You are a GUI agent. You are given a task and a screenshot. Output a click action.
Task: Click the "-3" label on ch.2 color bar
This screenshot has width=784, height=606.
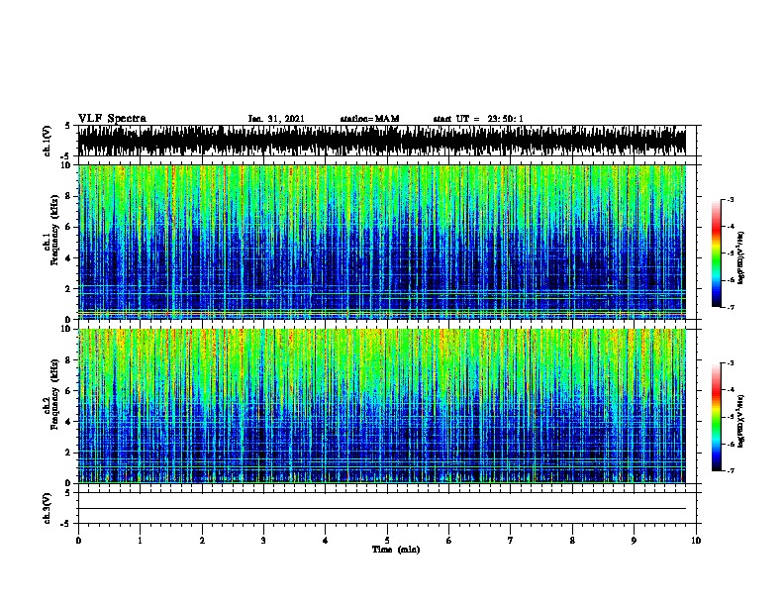pyautogui.click(x=730, y=363)
